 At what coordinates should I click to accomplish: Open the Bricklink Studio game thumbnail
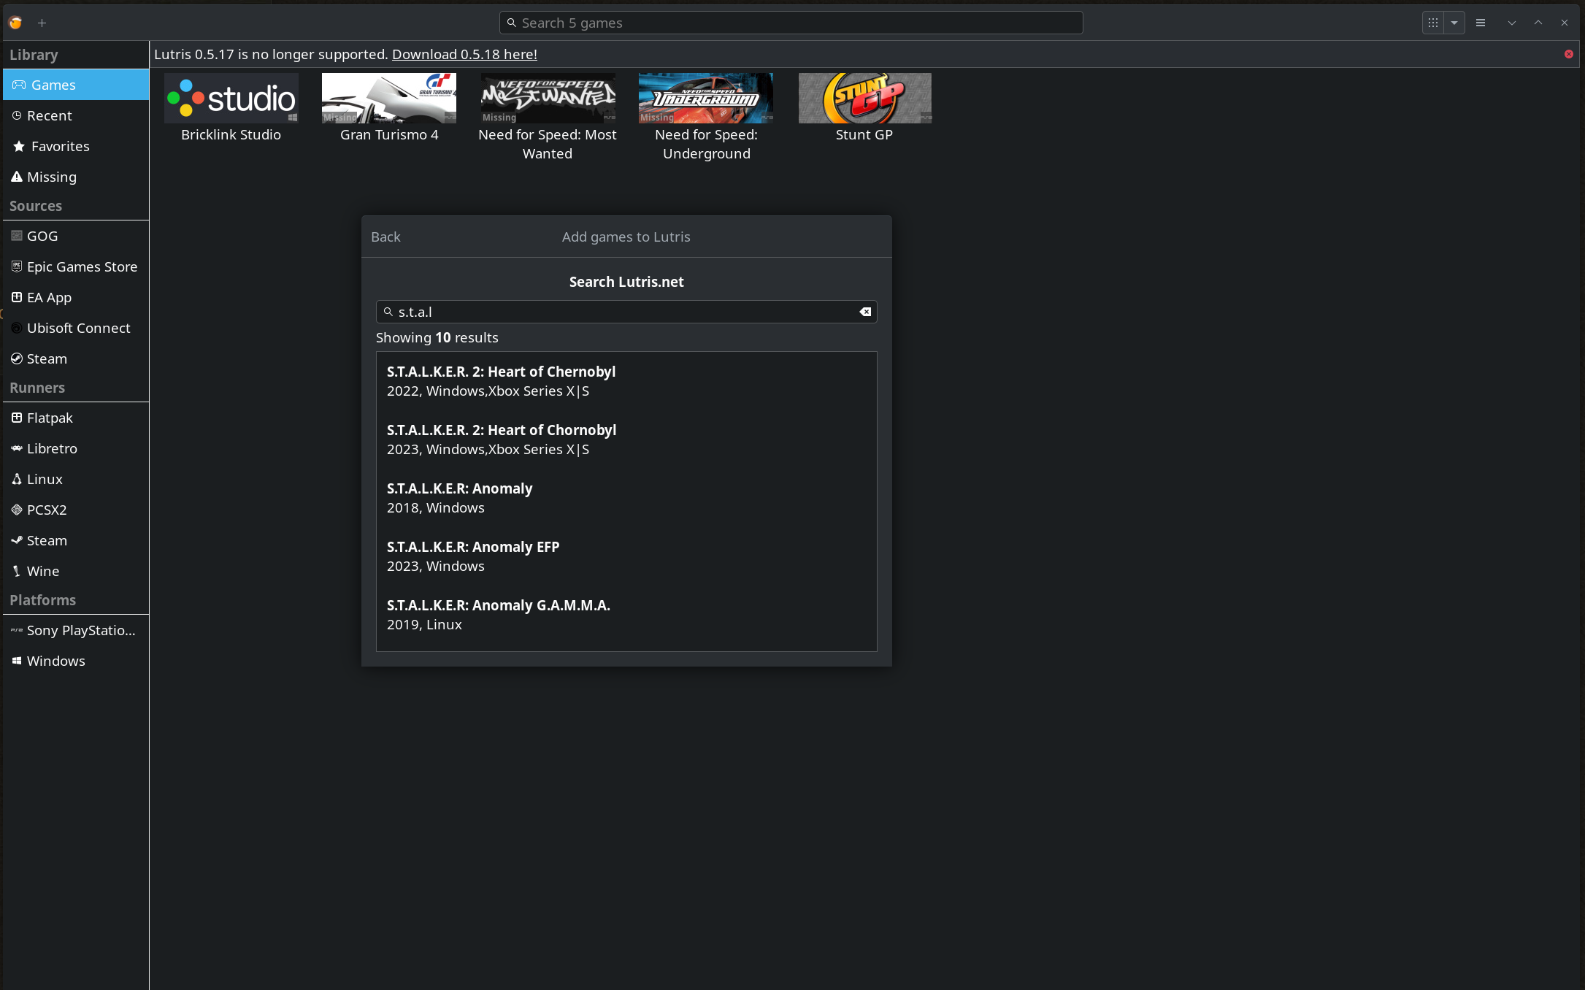[x=231, y=98]
